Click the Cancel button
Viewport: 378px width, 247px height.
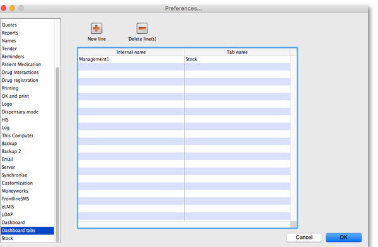click(304, 238)
